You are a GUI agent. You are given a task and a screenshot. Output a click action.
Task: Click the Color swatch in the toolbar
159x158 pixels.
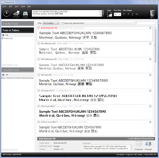(110, 14)
